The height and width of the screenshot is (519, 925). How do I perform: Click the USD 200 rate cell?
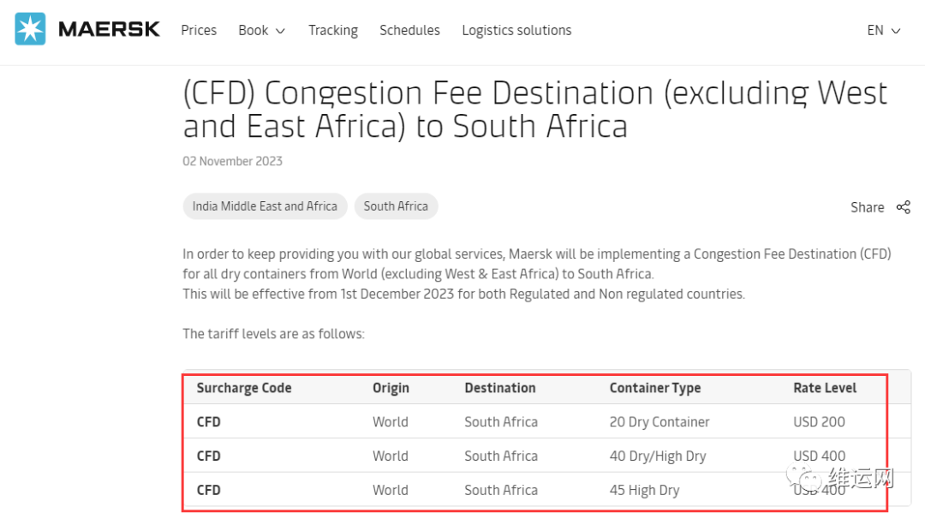point(819,422)
